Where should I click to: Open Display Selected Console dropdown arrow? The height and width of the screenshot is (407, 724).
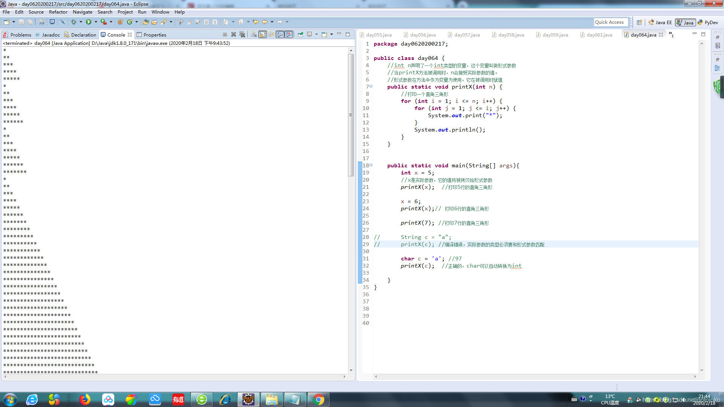point(316,35)
